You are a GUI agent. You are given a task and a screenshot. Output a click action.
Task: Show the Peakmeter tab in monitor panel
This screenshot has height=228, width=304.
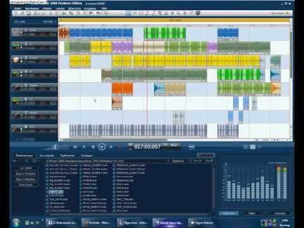coord(229,213)
